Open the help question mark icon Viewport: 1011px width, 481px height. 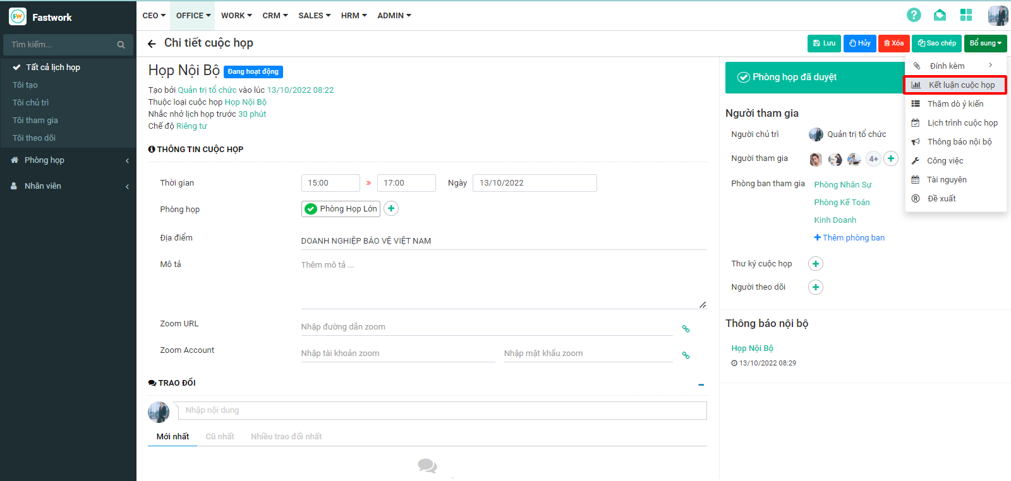pos(914,15)
